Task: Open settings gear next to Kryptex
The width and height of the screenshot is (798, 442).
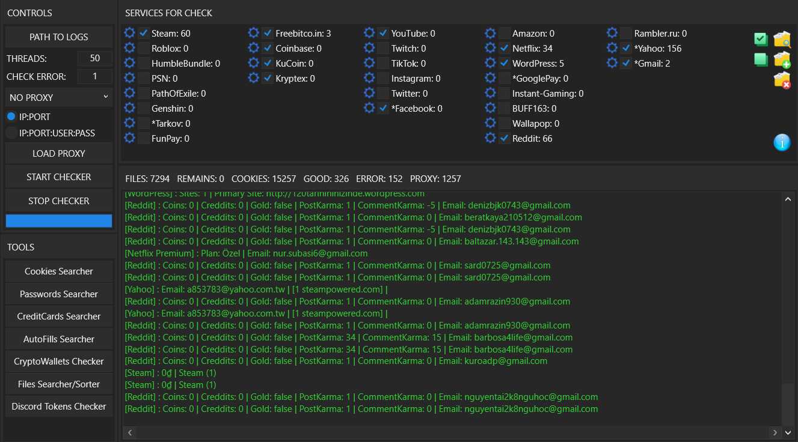Action: 253,78
